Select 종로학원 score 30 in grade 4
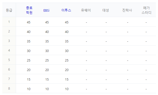Screen dimensions: 158x95 pyautogui.click(x=29, y=51)
